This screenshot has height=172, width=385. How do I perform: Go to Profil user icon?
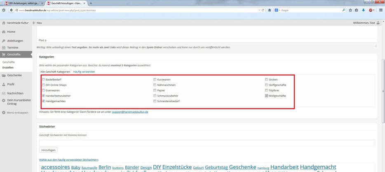point(4,84)
